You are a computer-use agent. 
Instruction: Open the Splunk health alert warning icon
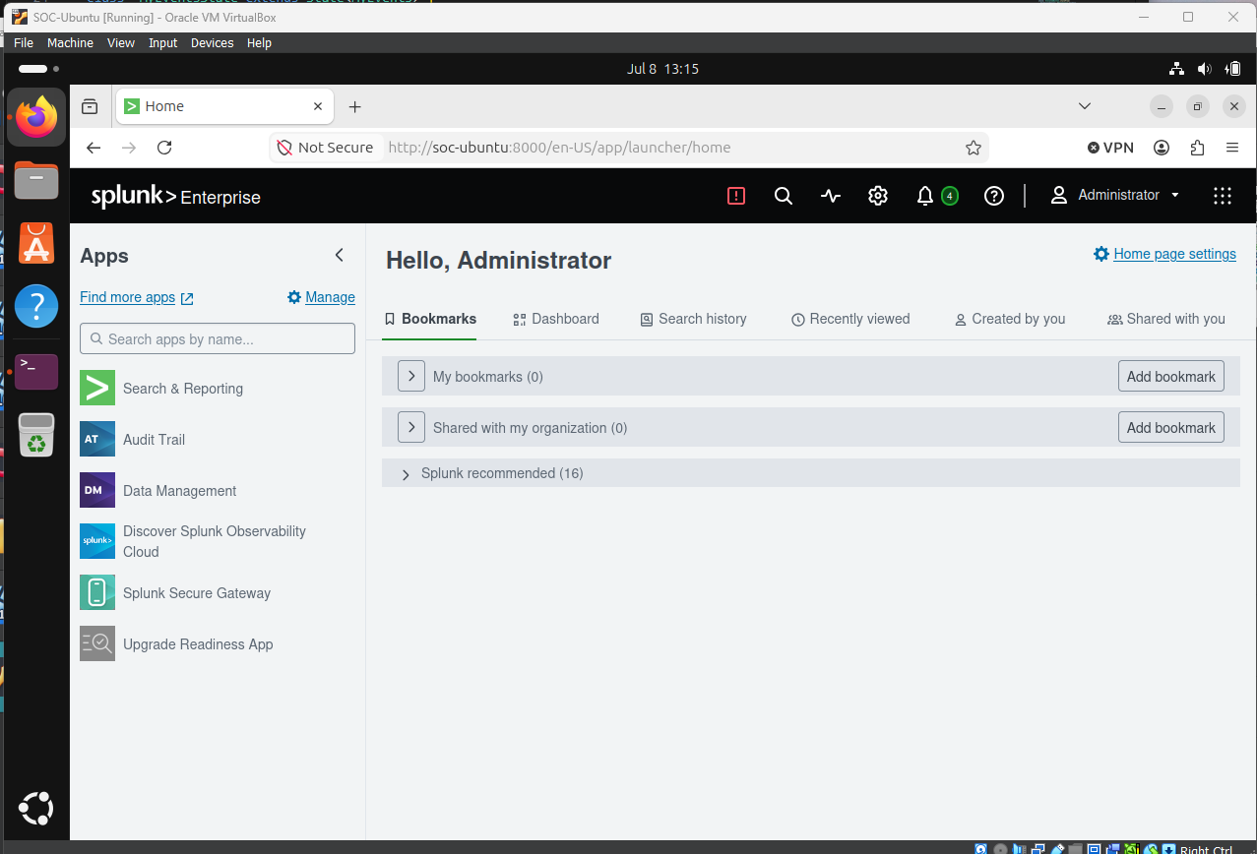coord(736,196)
